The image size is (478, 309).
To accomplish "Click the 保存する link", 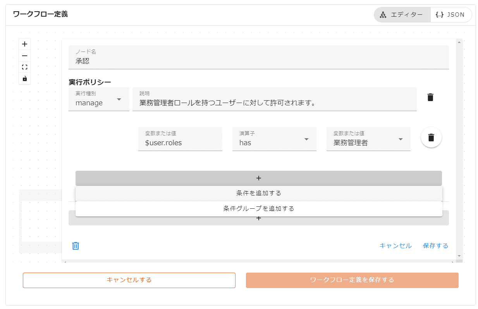I will [x=435, y=246].
